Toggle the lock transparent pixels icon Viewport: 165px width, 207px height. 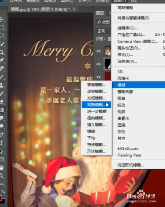point(109,39)
